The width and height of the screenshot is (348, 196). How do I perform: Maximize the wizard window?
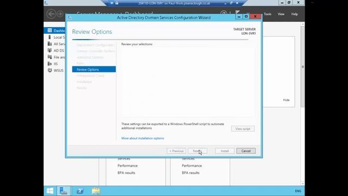pyautogui.click(x=246, y=17)
